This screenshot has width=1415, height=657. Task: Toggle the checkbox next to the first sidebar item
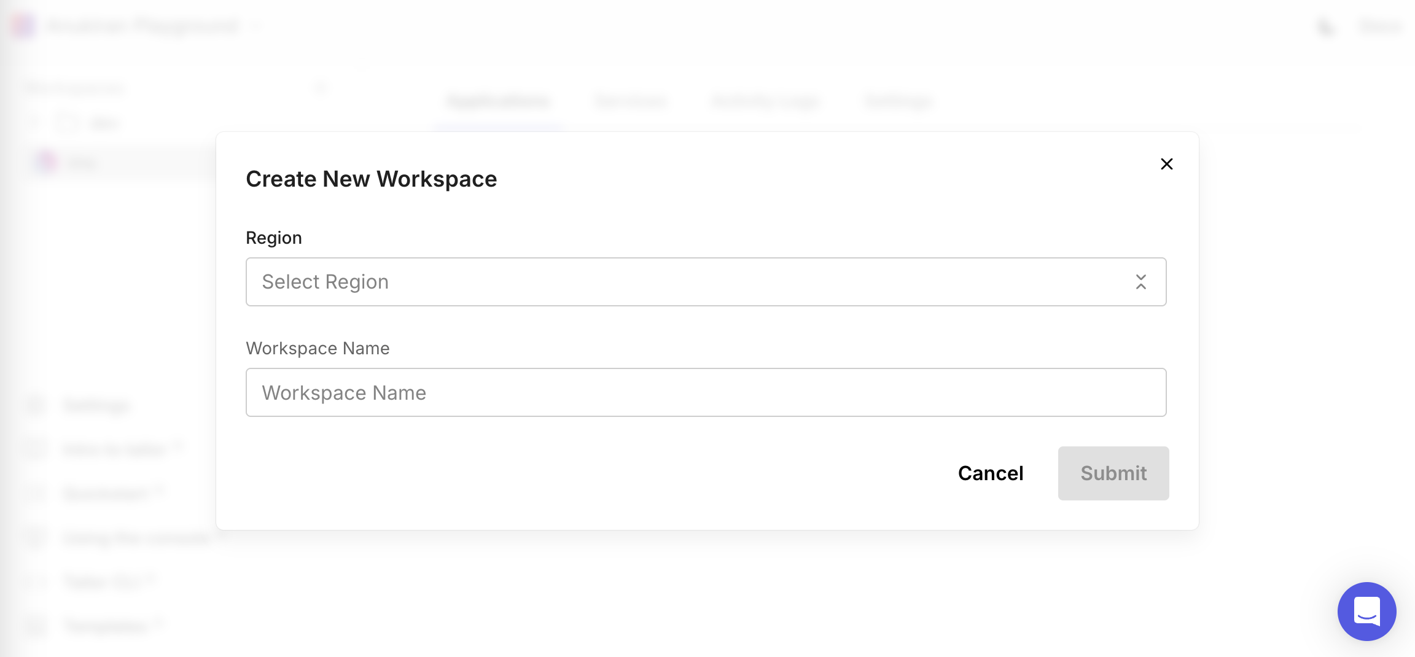68,122
